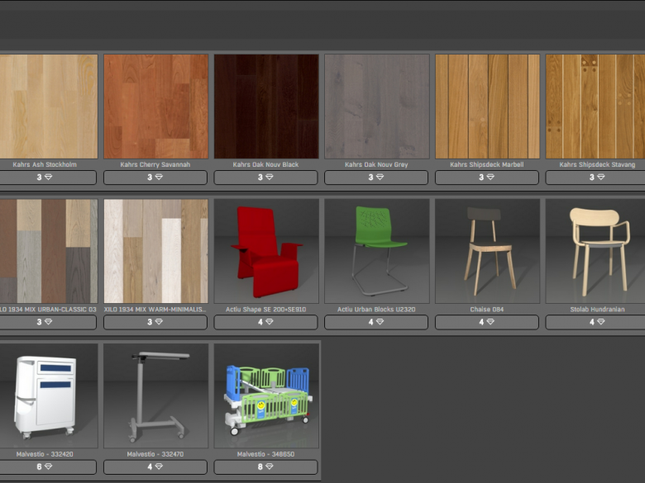Open the Kahrs Shipsdeck Marbell thumbnail
This screenshot has height=483, width=645.
[x=487, y=107]
